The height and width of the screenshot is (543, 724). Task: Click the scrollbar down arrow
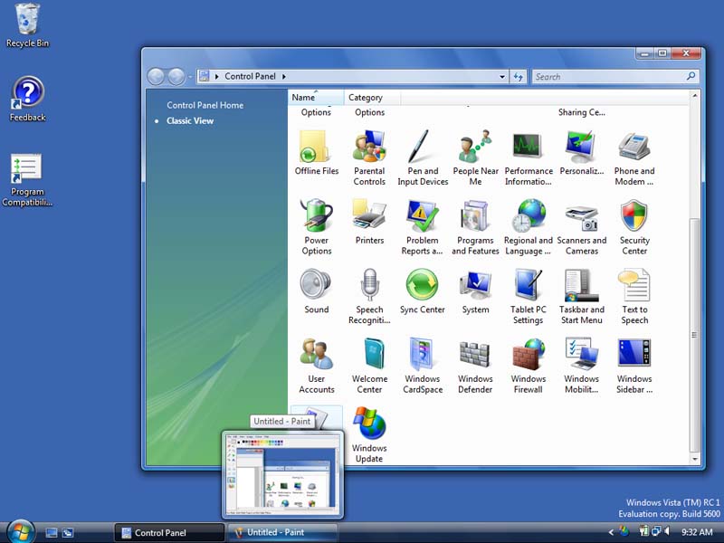click(x=694, y=460)
